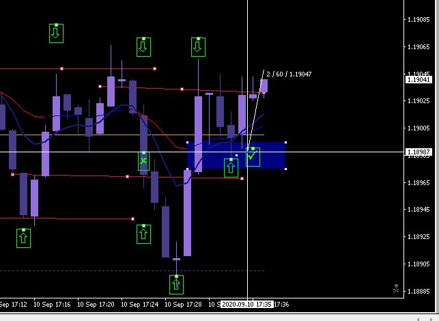Click the 1.18905 price scale value
Screen dimensions: 439x321
click(x=419, y=264)
